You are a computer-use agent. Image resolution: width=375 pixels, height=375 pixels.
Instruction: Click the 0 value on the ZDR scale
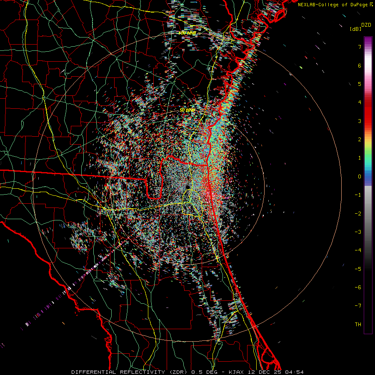(x=360, y=177)
